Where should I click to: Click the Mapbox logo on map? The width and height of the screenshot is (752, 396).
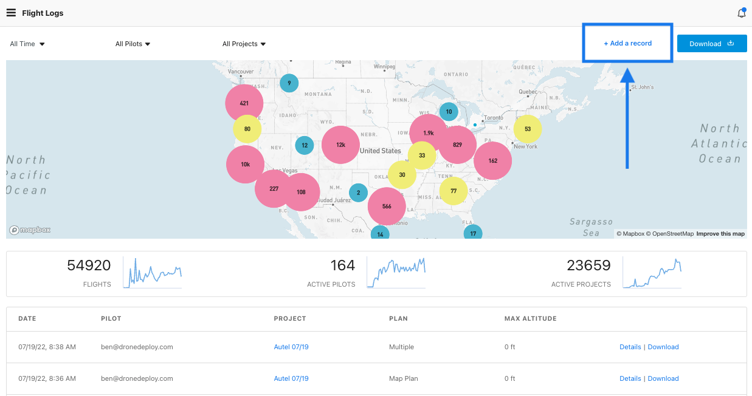pyautogui.click(x=30, y=230)
